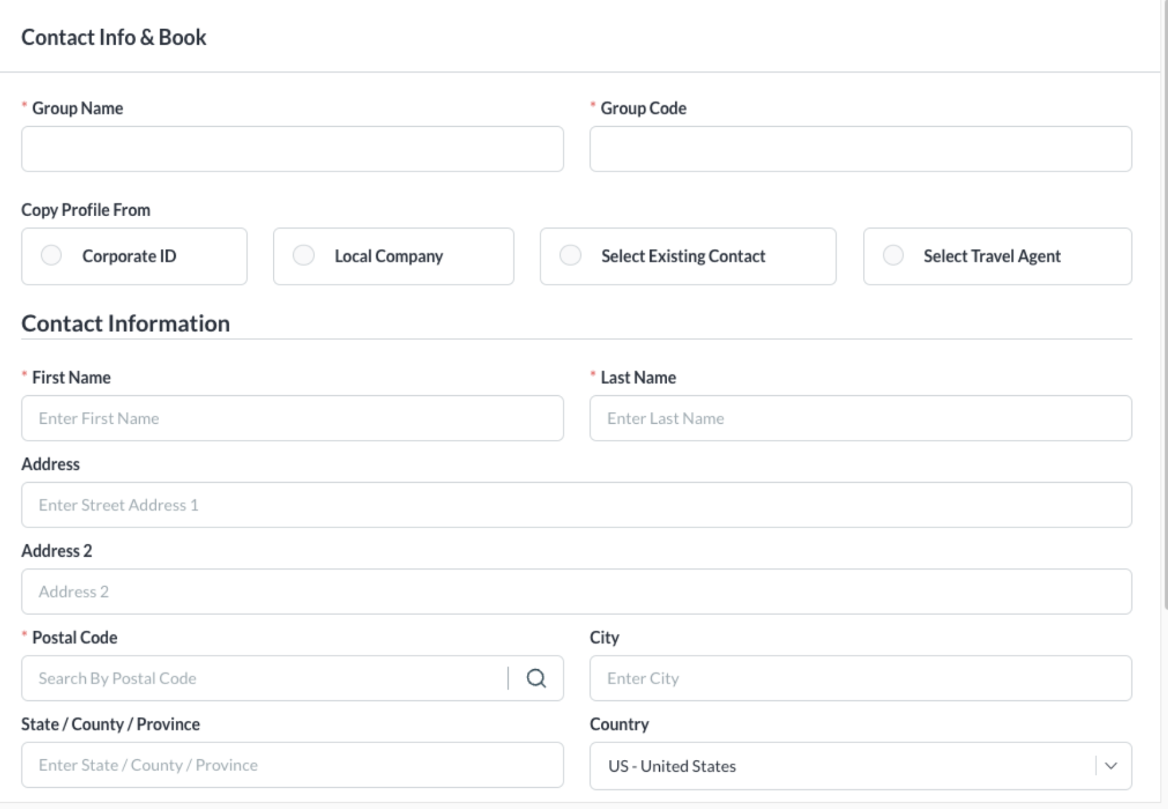Click the Copy Profile From label
This screenshot has width=1168, height=809.
pyautogui.click(x=86, y=210)
